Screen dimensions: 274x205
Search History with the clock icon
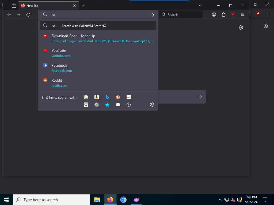[x=129, y=105]
